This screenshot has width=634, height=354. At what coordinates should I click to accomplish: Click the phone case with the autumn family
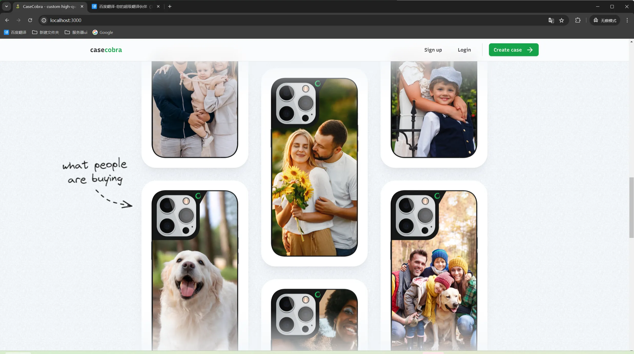pos(434,270)
